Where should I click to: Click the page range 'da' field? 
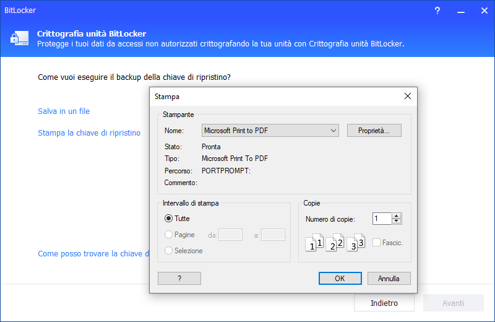(230, 235)
